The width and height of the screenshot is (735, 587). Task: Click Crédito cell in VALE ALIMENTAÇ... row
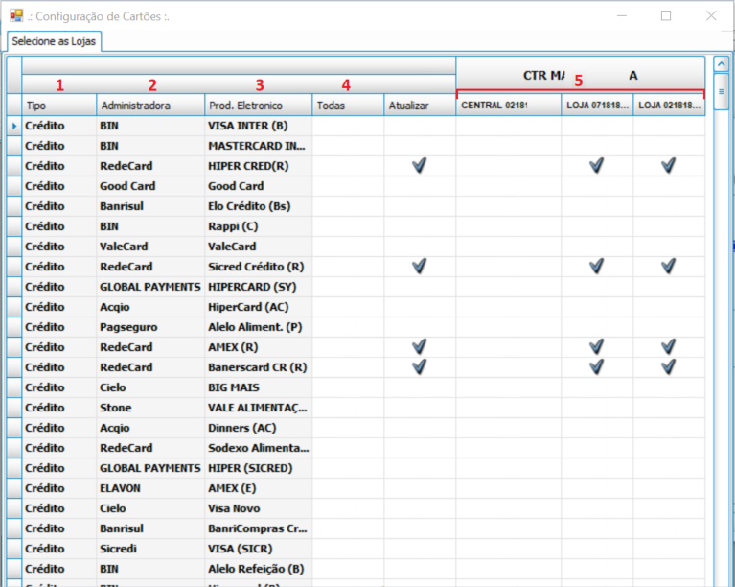click(59, 408)
